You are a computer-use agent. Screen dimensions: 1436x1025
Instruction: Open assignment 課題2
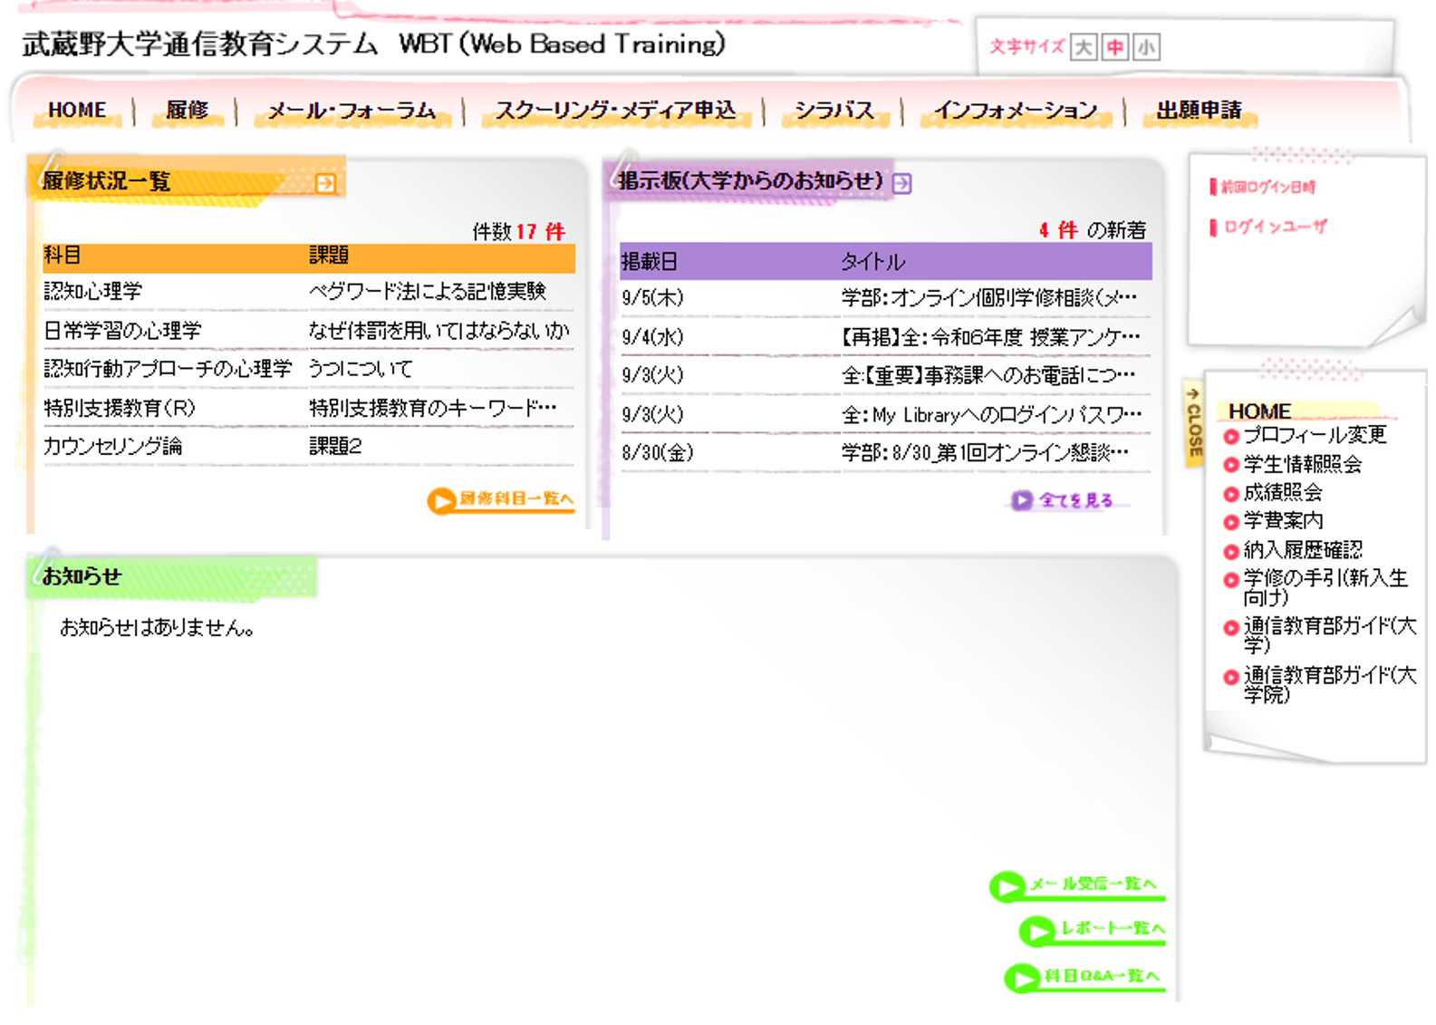(x=335, y=447)
